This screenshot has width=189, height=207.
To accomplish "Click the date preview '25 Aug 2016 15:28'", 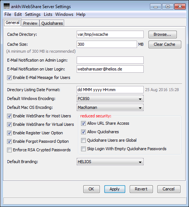I will tap(162, 90).
